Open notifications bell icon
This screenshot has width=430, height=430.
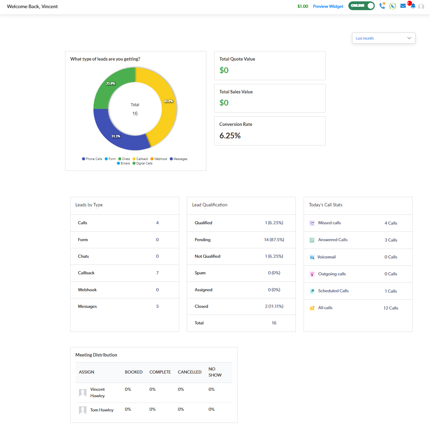pyautogui.click(x=413, y=6)
